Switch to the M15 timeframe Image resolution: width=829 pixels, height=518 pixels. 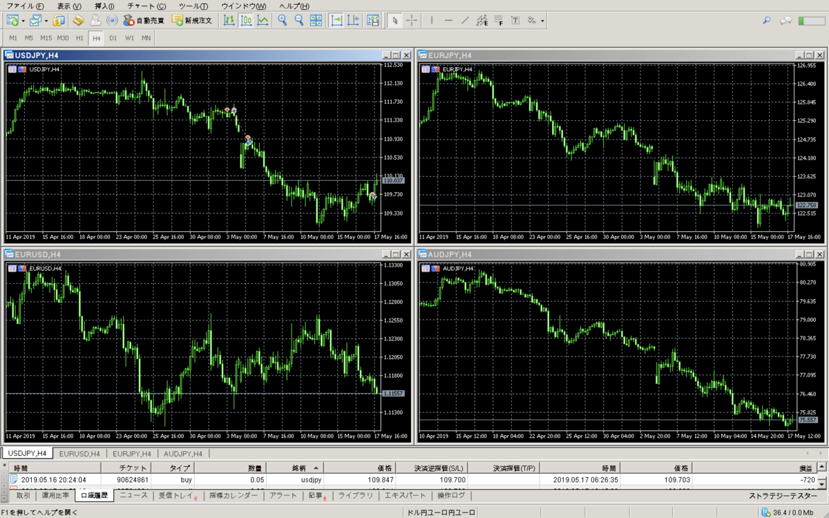46,37
